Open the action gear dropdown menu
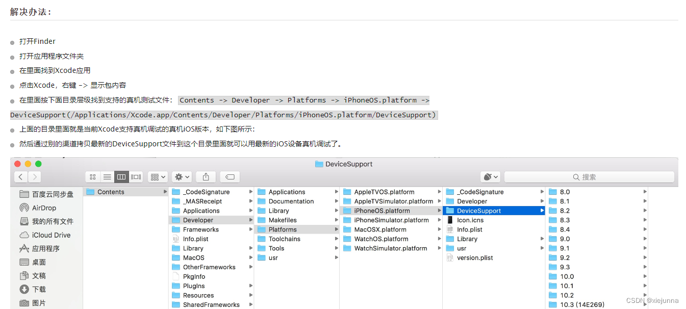686x309 pixels. click(x=181, y=176)
